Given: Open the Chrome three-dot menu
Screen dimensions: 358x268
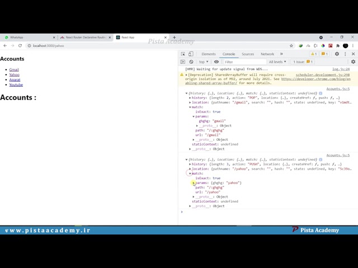Looking at the screenshot, I should (x=353, y=46).
